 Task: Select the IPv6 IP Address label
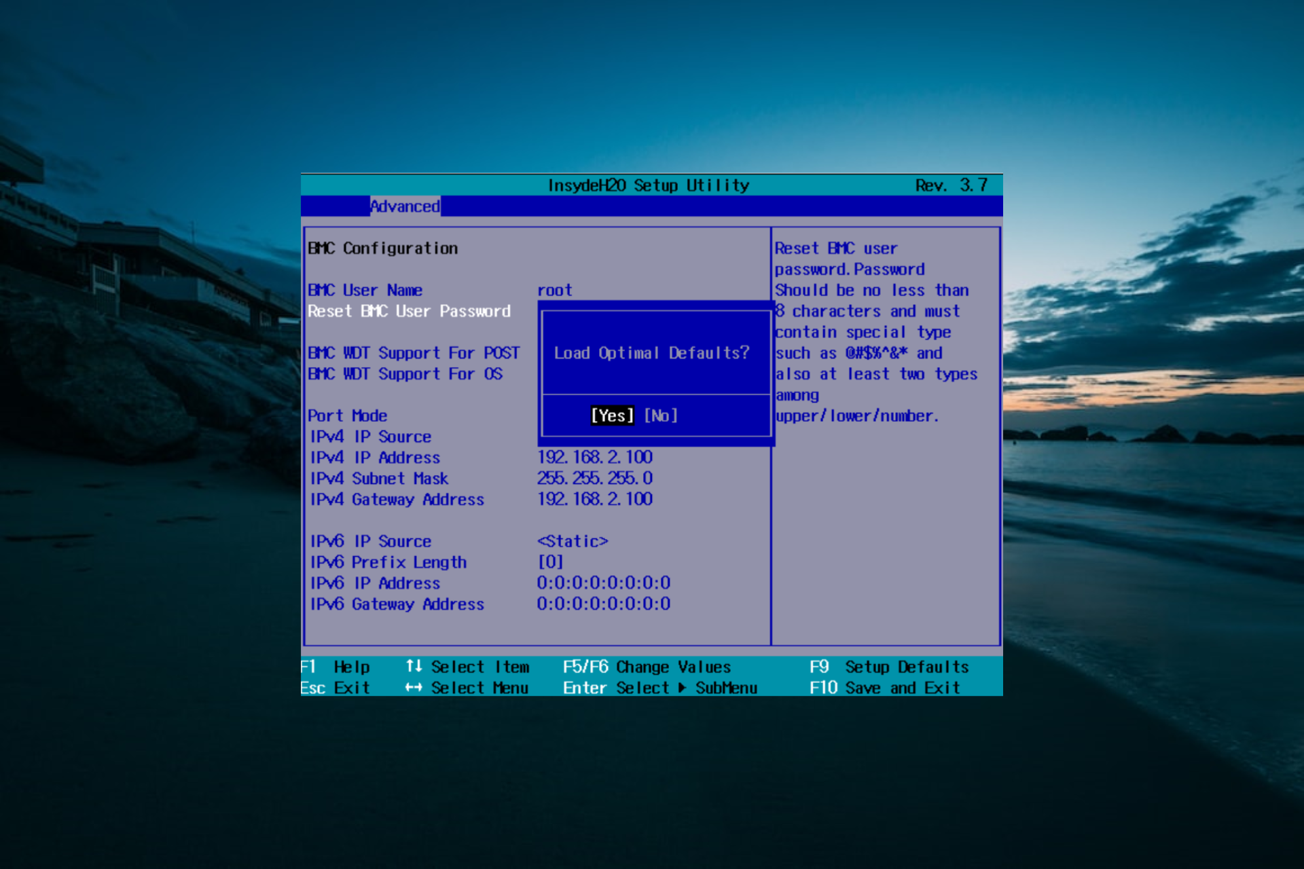[x=376, y=583]
